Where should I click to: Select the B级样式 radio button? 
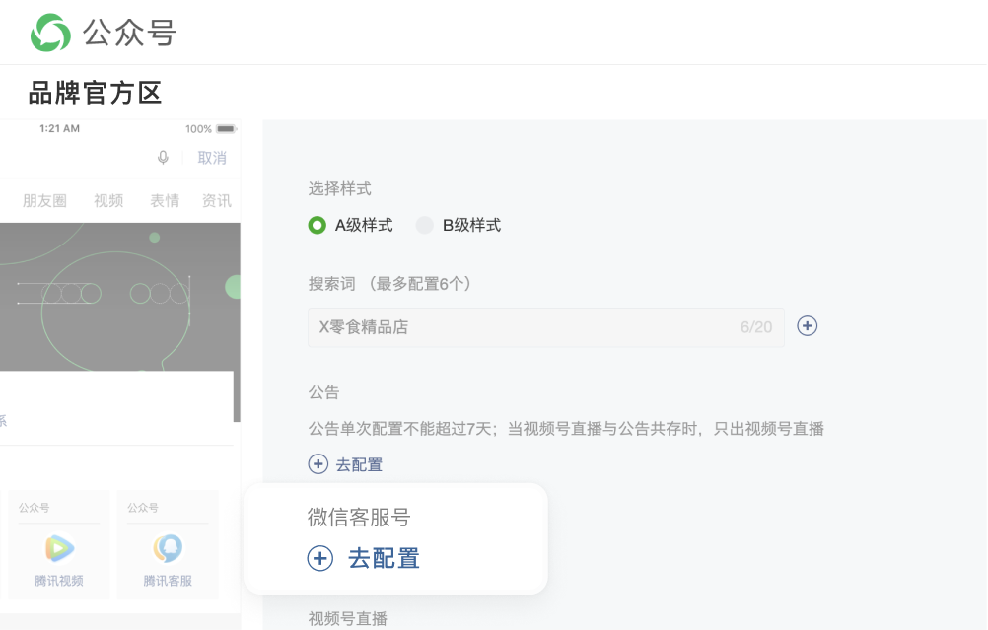424,225
